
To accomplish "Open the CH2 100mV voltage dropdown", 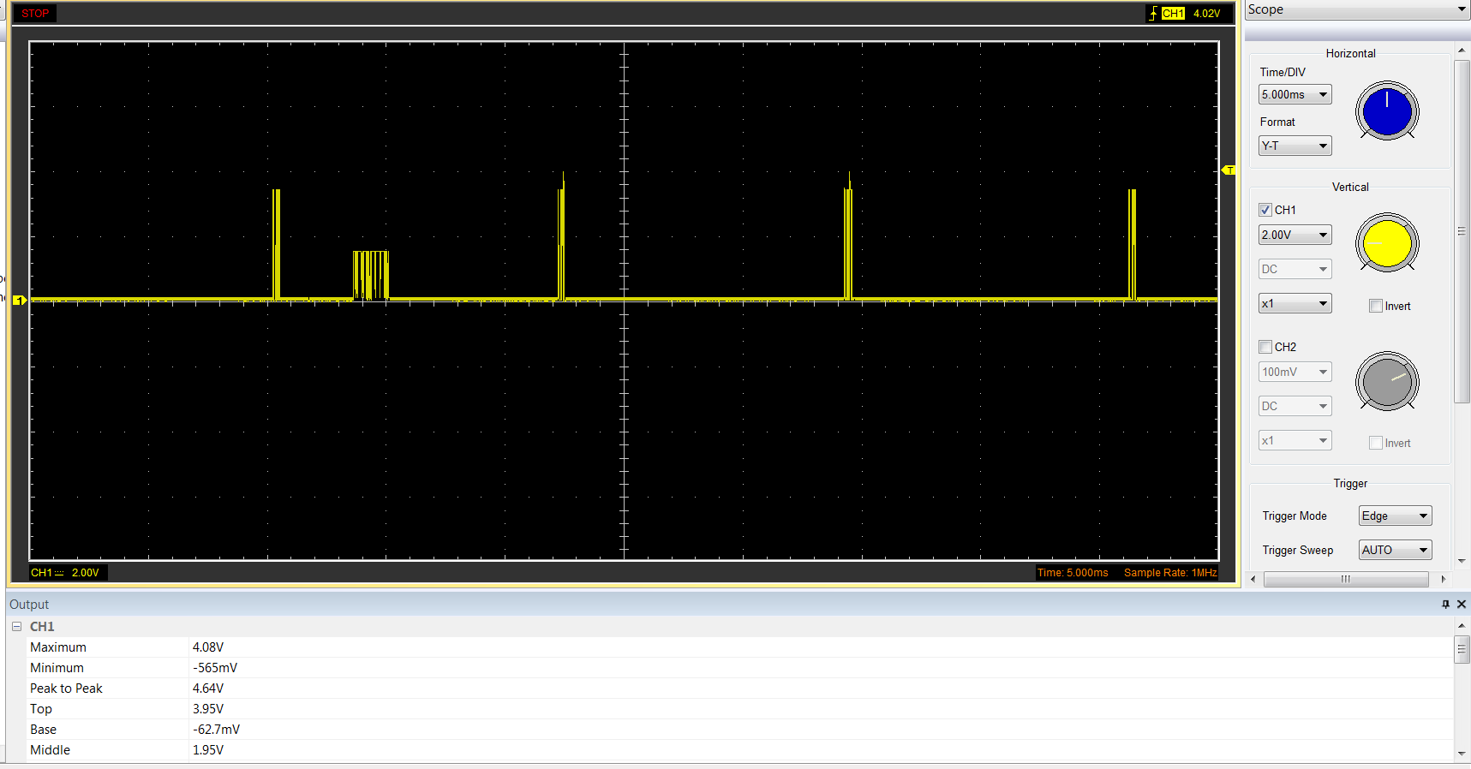I will (1295, 372).
